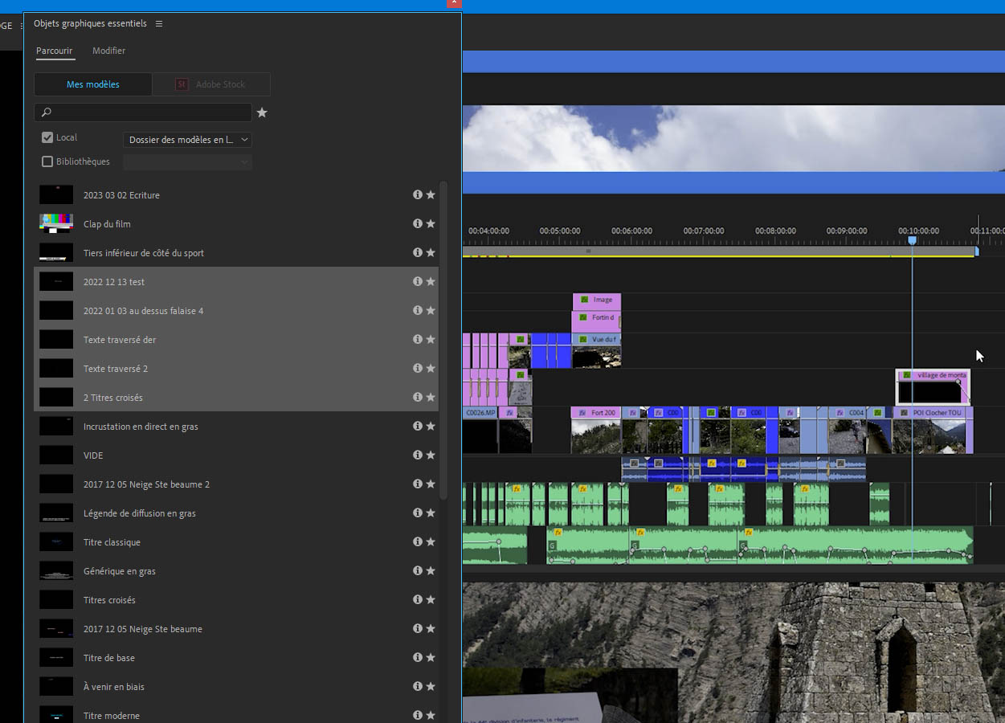Image resolution: width=1005 pixels, height=723 pixels.
Task: Favorite the Tiers inférieur de côté du sport template
Action: 431,252
